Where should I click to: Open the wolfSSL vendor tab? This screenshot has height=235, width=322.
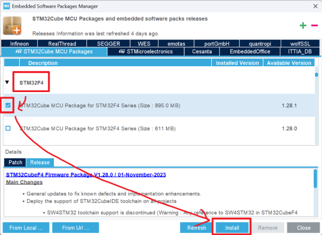300,44
